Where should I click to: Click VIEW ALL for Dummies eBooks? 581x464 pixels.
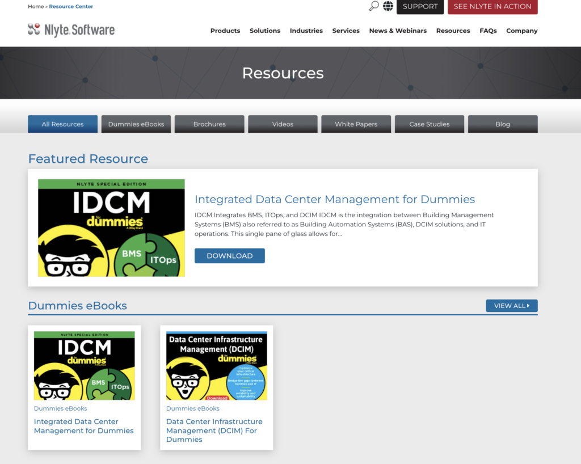pyautogui.click(x=512, y=306)
